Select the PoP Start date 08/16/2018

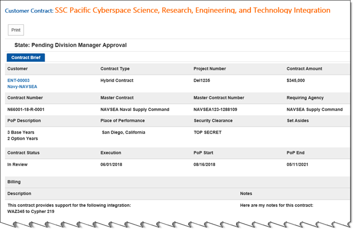coord(206,164)
